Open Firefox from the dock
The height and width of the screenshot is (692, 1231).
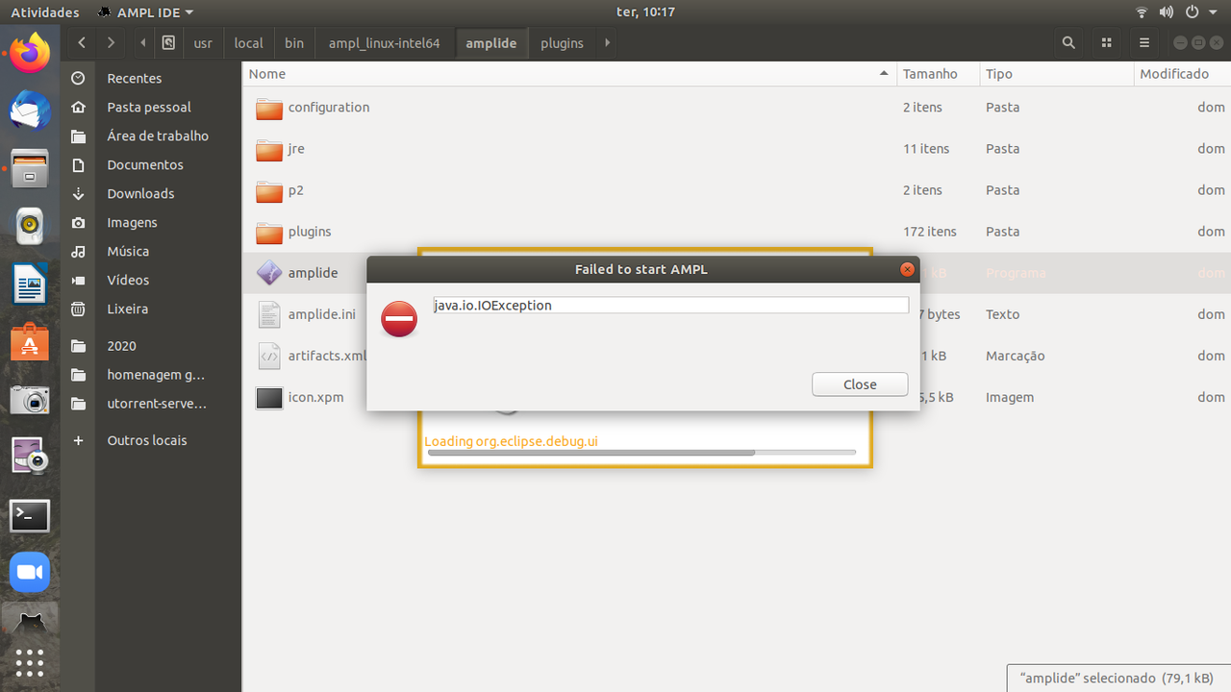30,54
